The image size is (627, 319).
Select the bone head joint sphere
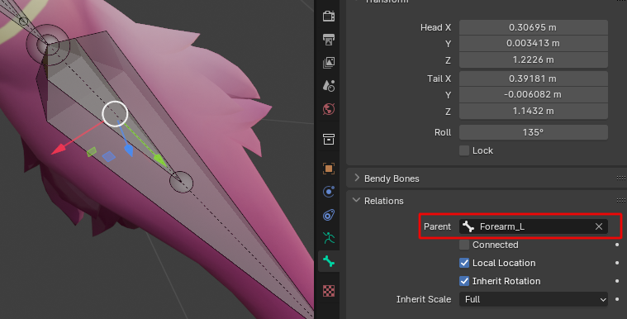(48, 44)
